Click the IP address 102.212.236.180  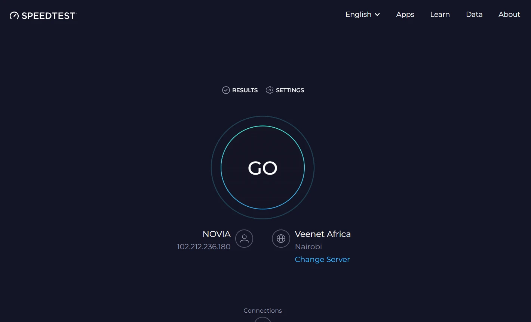pos(204,247)
